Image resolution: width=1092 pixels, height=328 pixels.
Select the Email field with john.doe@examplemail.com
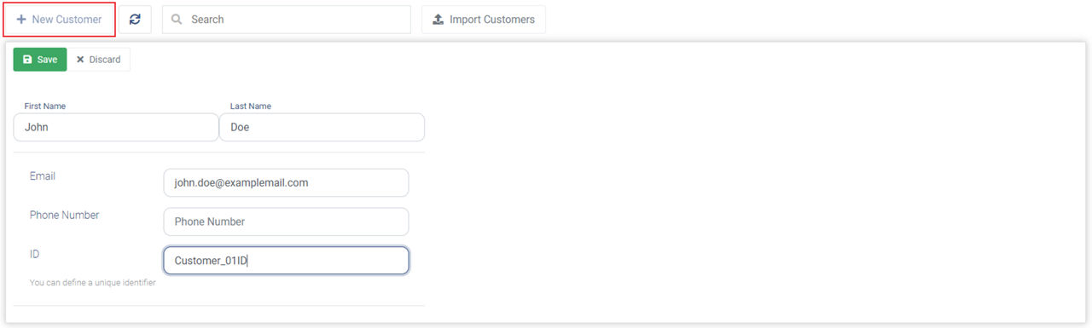pyautogui.click(x=286, y=182)
